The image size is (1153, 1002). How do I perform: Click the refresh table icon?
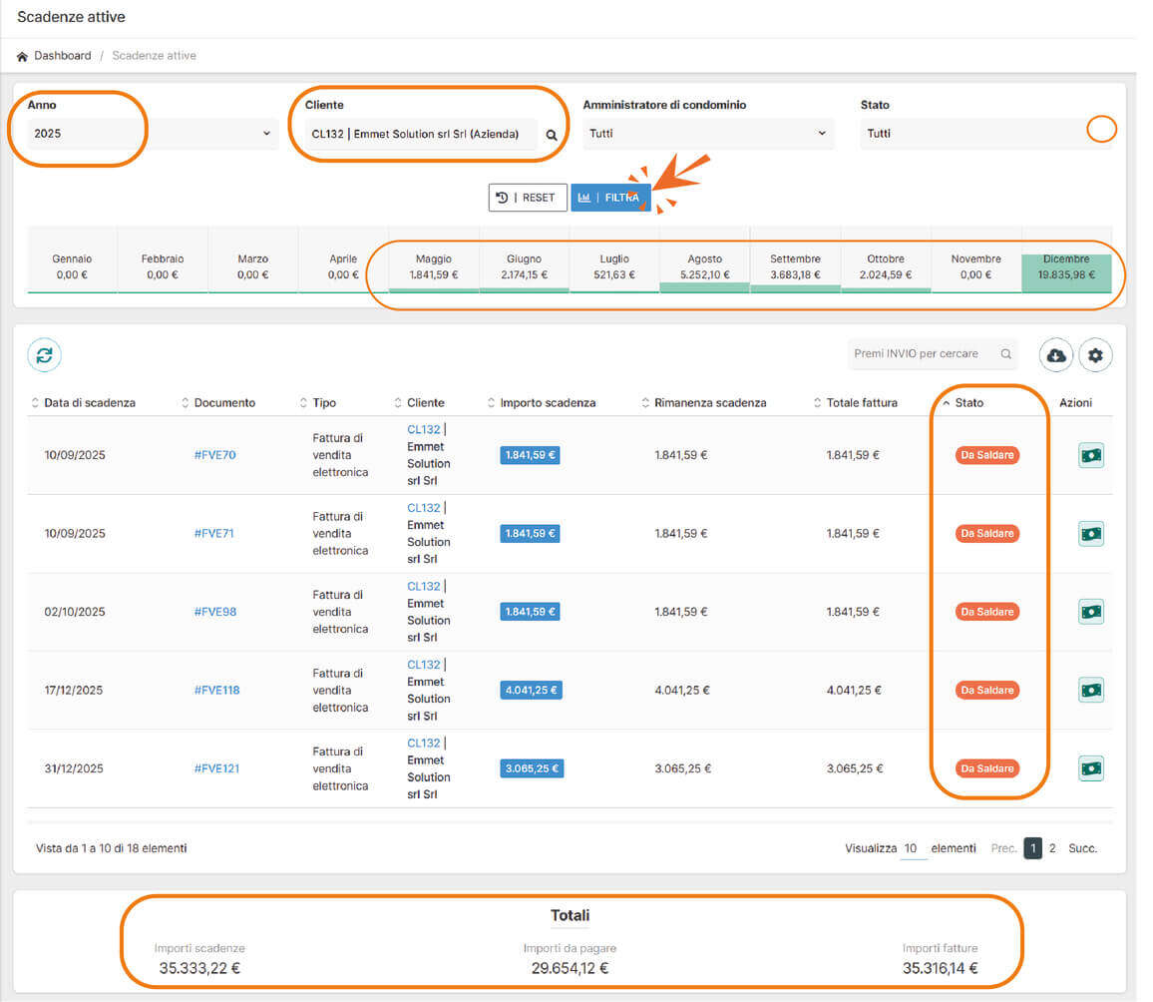44,355
